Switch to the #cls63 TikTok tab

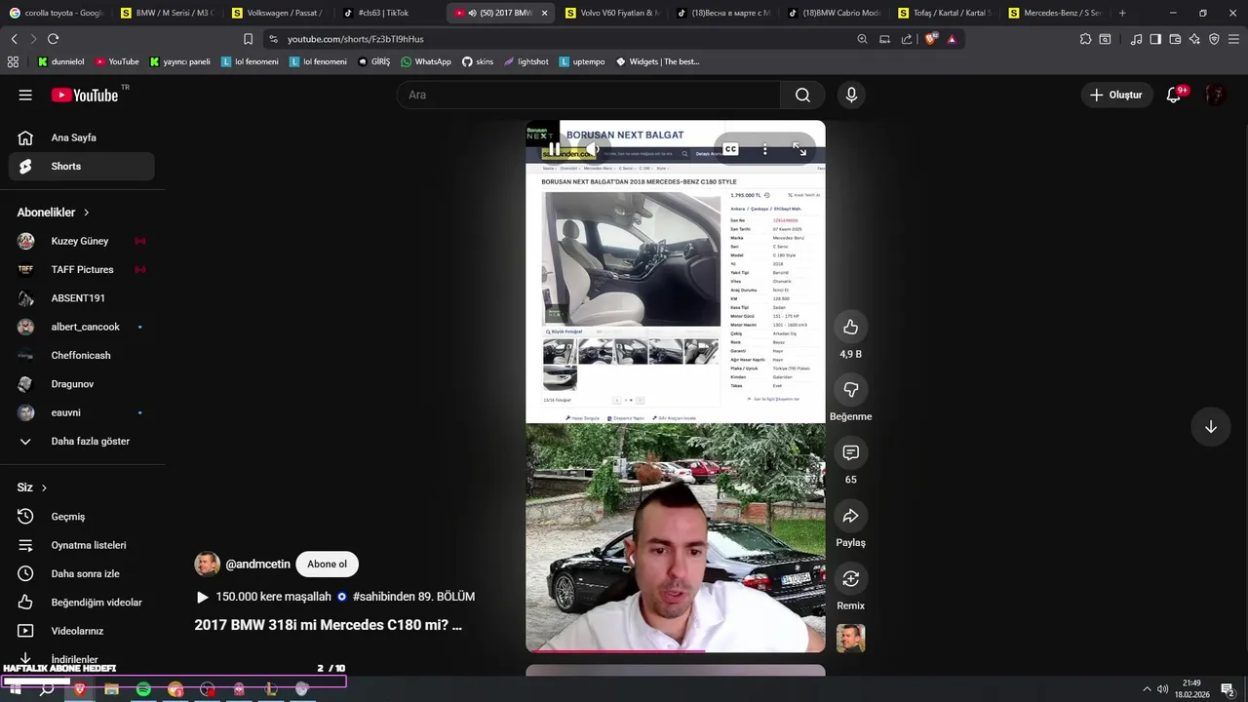pyautogui.click(x=390, y=13)
